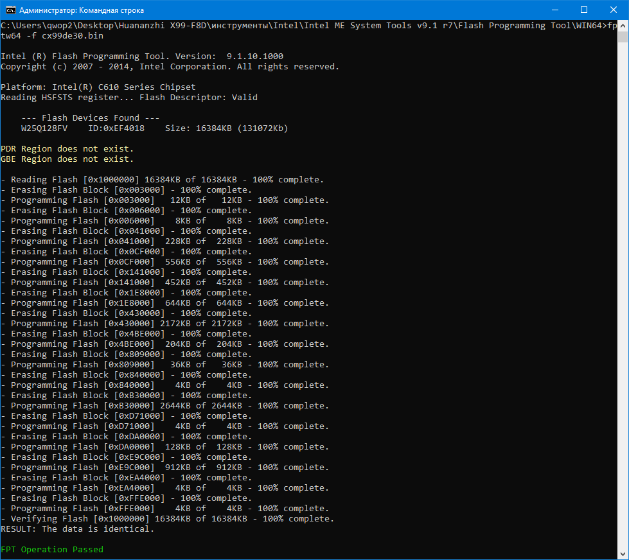Click 'Erasing Flash Block [0x4BE000]' line

click(127, 334)
